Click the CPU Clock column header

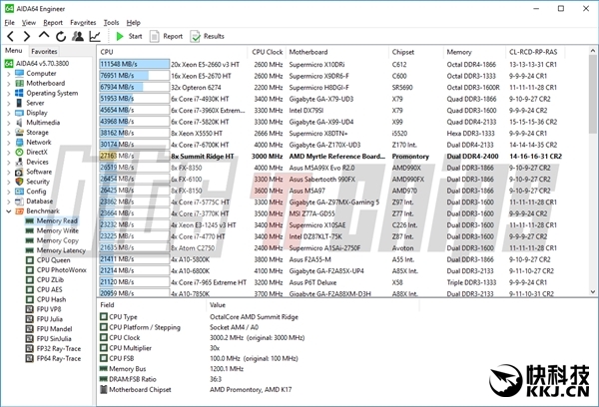[x=267, y=50]
